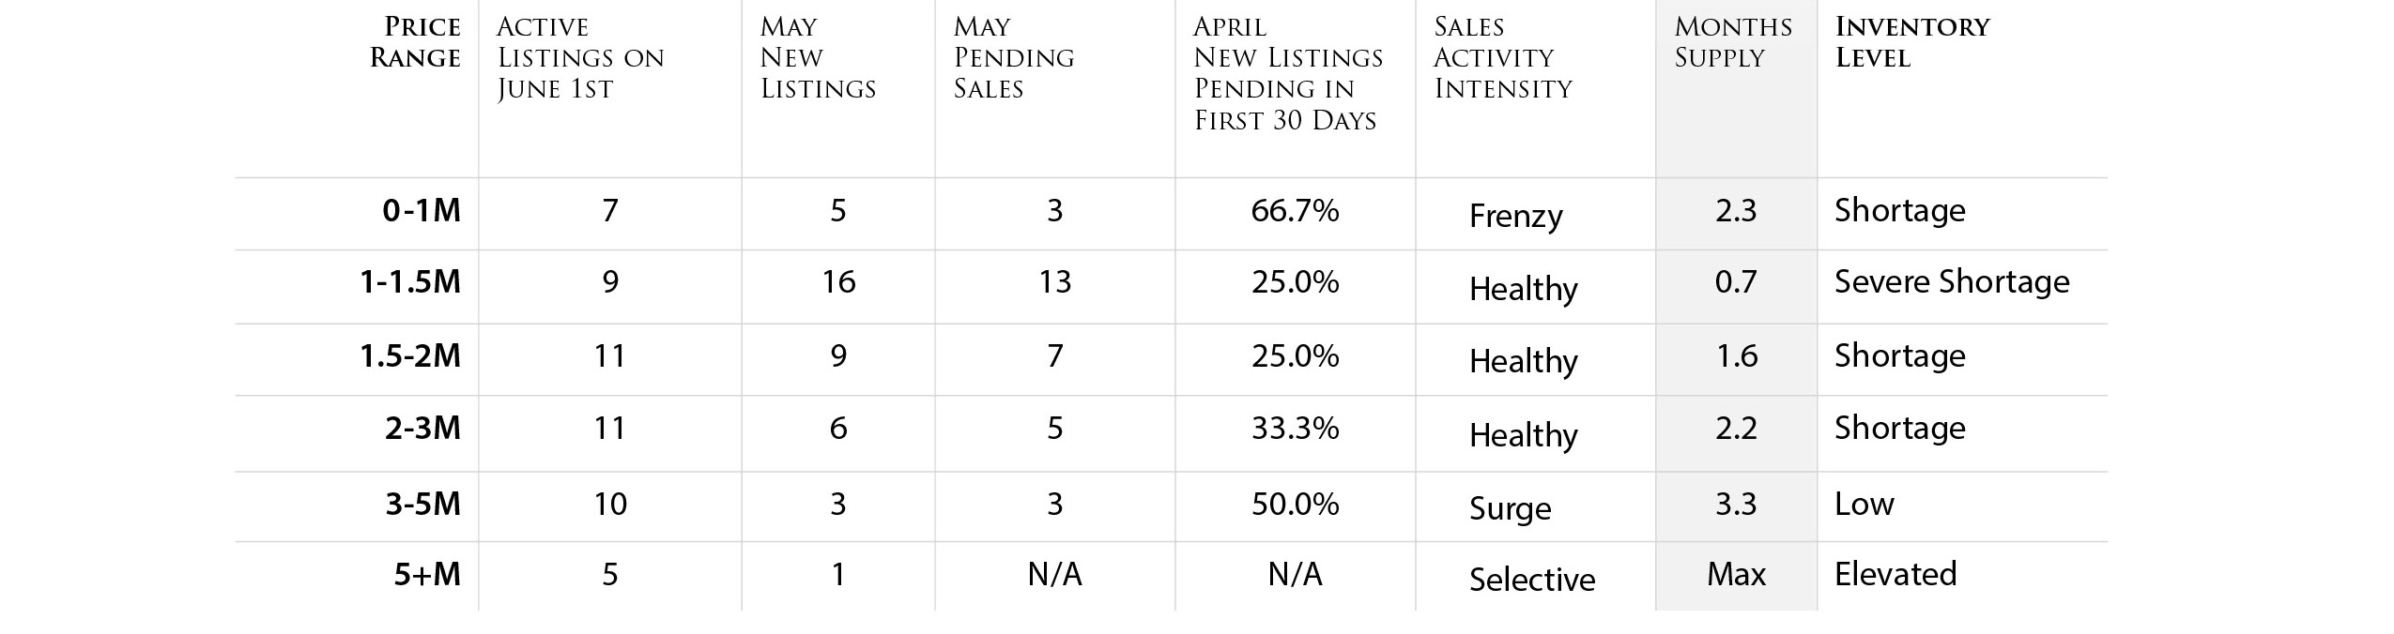Select the Severe Shortage inventory cell
Screen dimensions: 2394x634
tap(1952, 282)
